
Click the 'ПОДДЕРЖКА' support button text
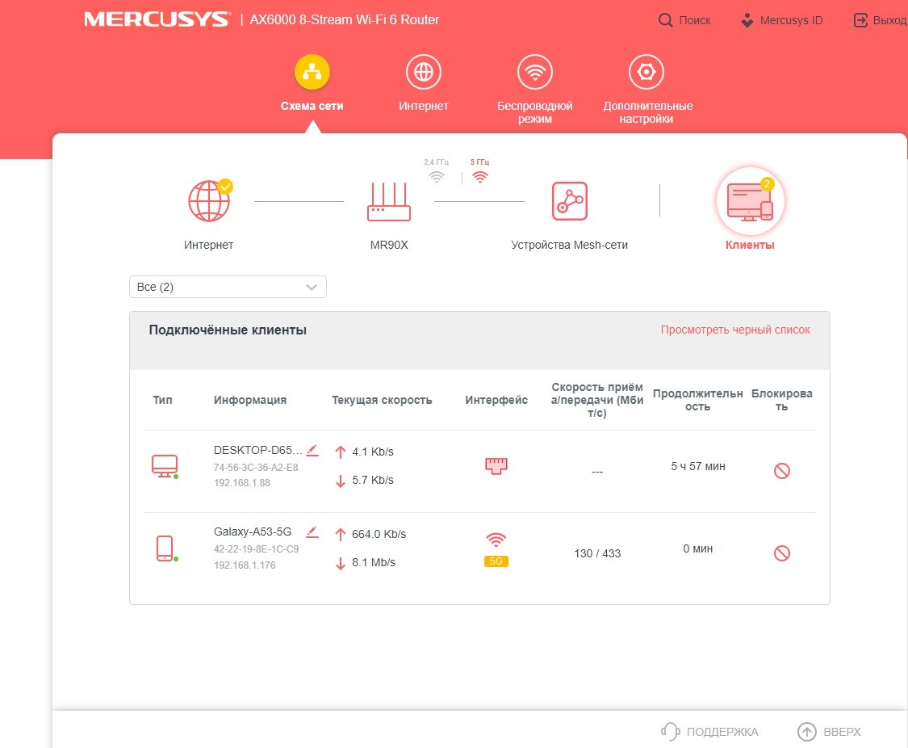pos(722,732)
